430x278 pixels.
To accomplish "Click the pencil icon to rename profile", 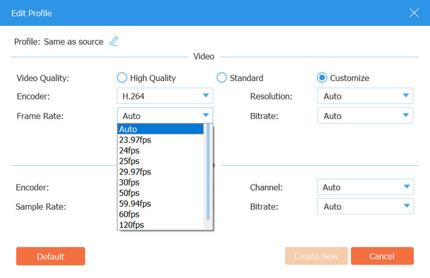I will click(x=114, y=41).
